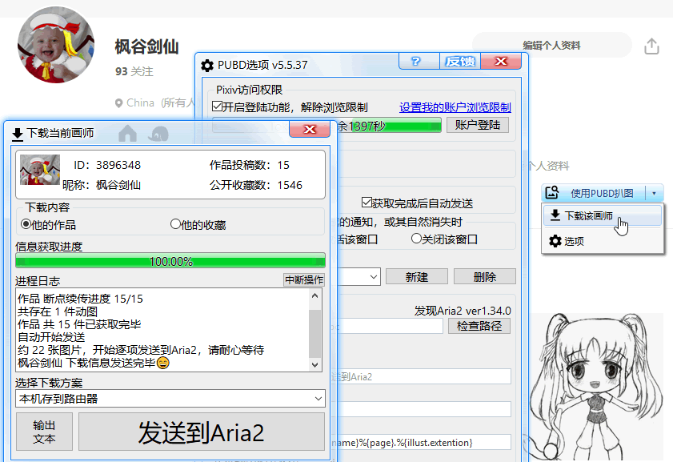Click the large profile avatar picture
Viewport: 673px width, 462px height.
click(x=56, y=45)
